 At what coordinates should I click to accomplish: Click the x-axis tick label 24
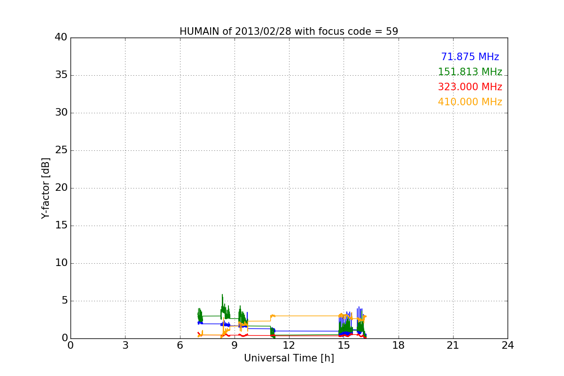508,345
